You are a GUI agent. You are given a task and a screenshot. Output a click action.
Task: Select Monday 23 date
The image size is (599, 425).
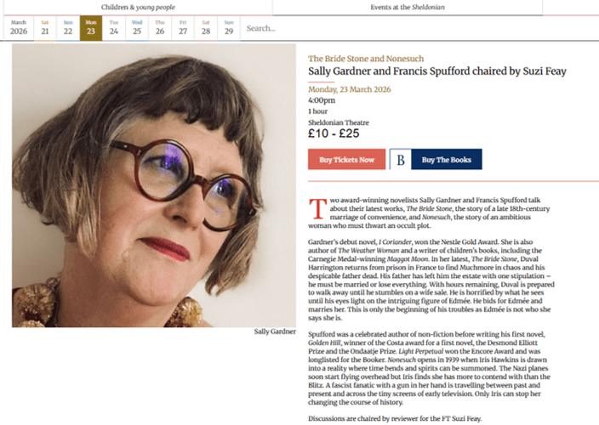90,28
